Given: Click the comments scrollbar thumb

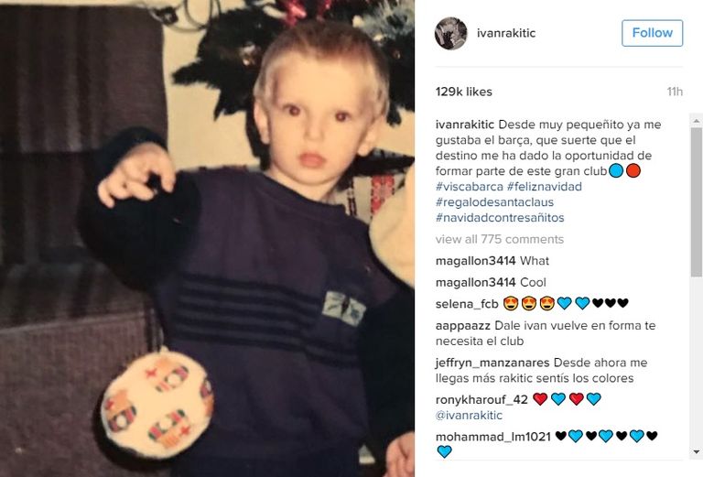Looking at the screenshot, I should [x=697, y=201].
